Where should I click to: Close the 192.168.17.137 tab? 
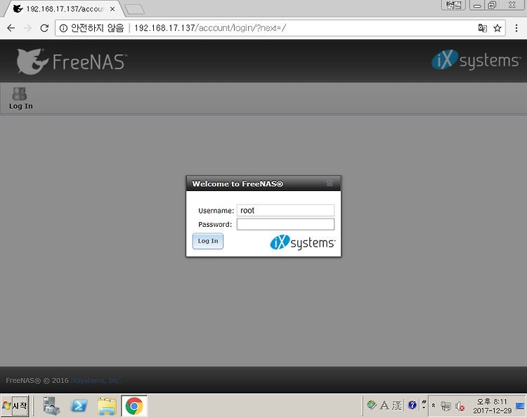(112, 9)
